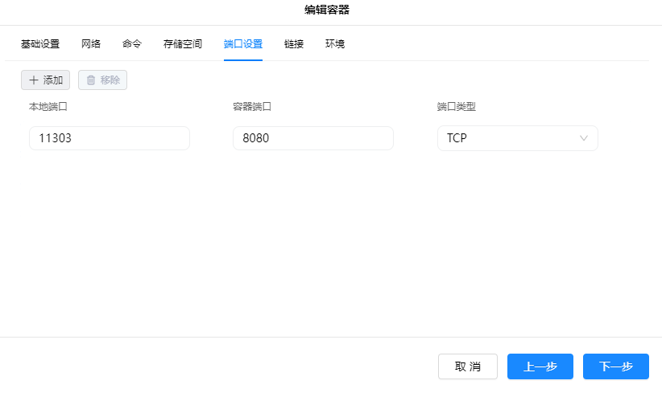Switch to the 基础设置 tab

coord(40,44)
